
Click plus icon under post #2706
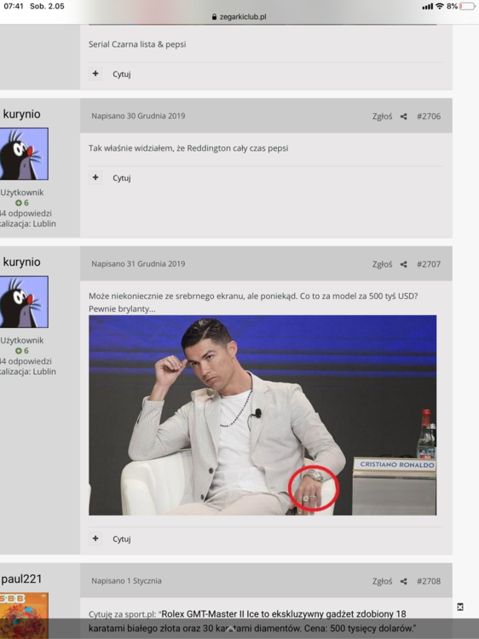click(95, 178)
